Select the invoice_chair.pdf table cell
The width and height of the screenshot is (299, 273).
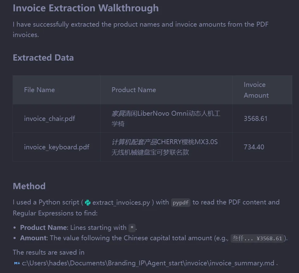[x=49, y=119]
